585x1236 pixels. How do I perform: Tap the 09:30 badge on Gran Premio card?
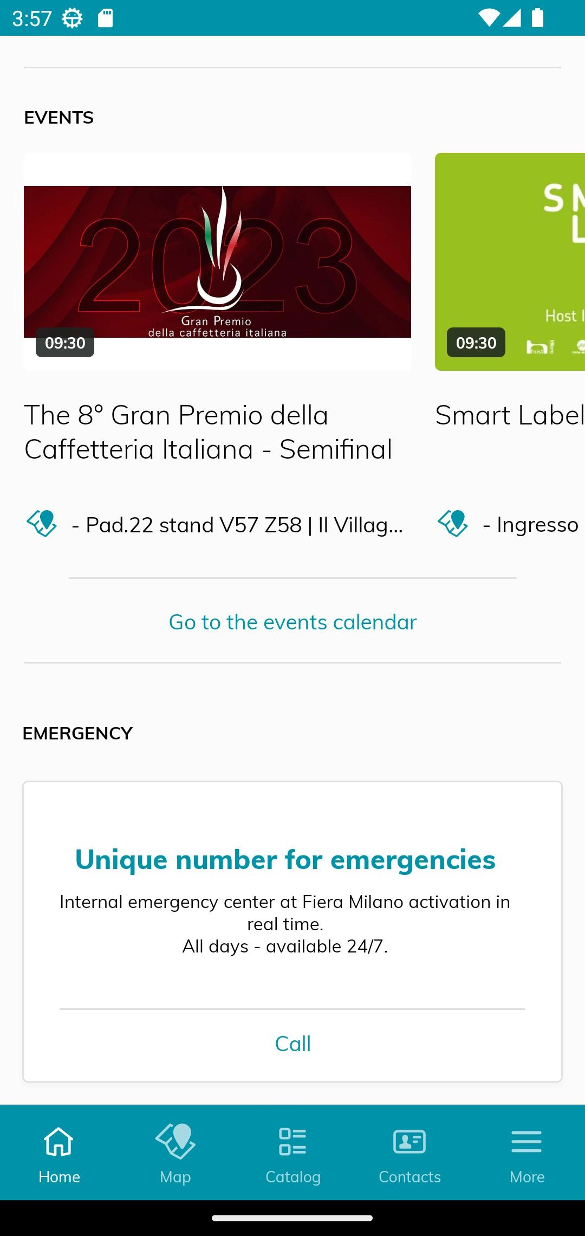(65, 343)
